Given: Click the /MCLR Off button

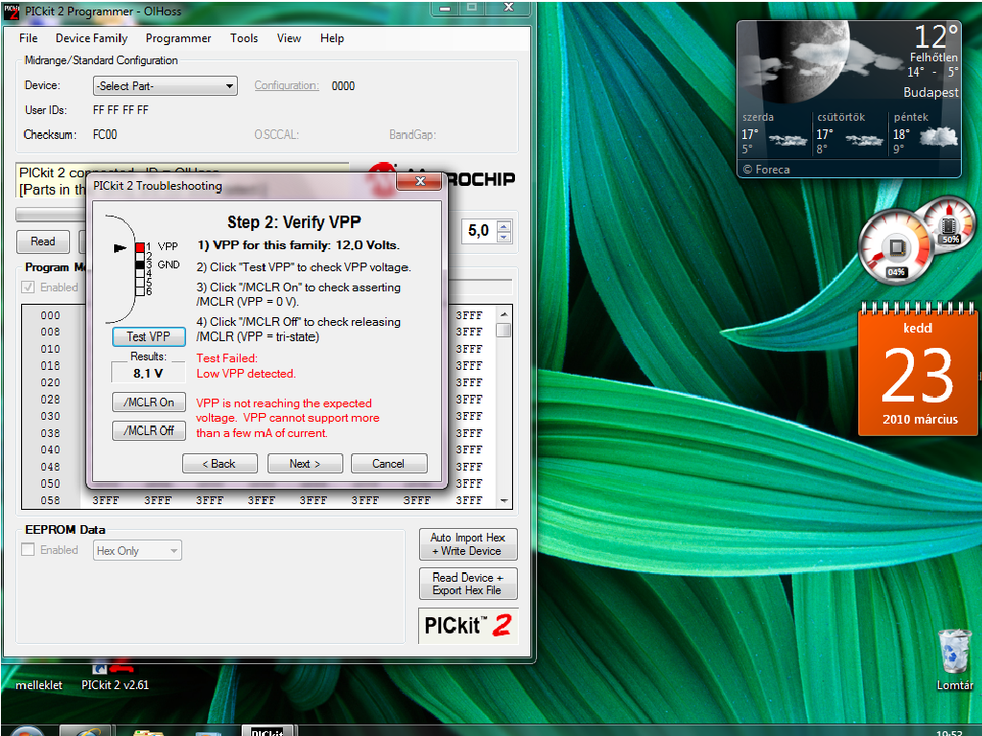Looking at the screenshot, I should [x=149, y=430].
